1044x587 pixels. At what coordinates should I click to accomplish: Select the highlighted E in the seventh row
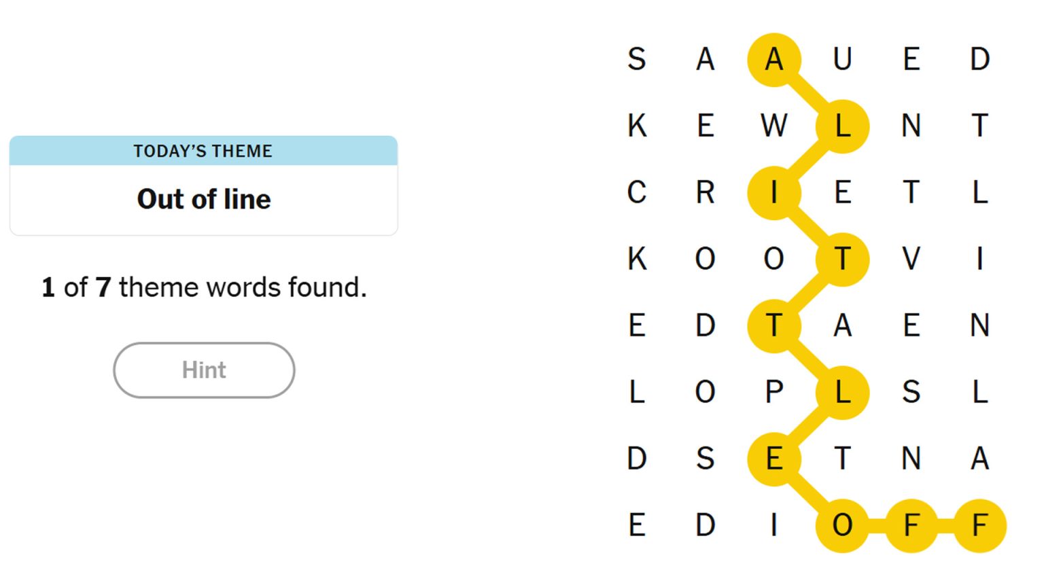[x=774, y=459]
